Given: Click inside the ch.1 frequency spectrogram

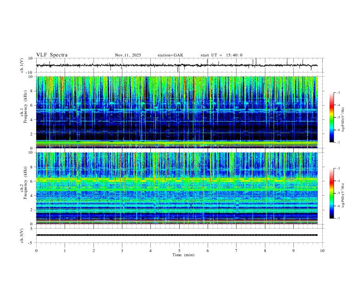Looking at the screenshot, I should (176, 112).
